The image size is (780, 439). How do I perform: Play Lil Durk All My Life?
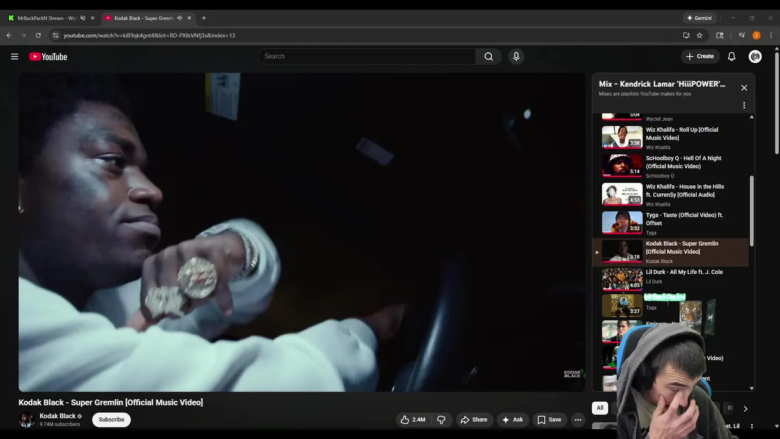(x=671, y=280)
